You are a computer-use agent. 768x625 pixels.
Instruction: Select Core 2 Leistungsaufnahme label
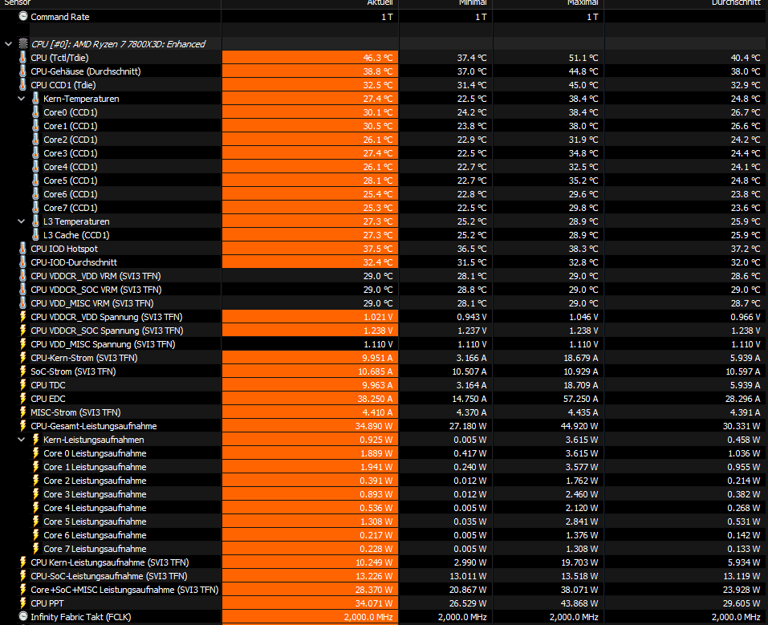(x=95, y=481)
